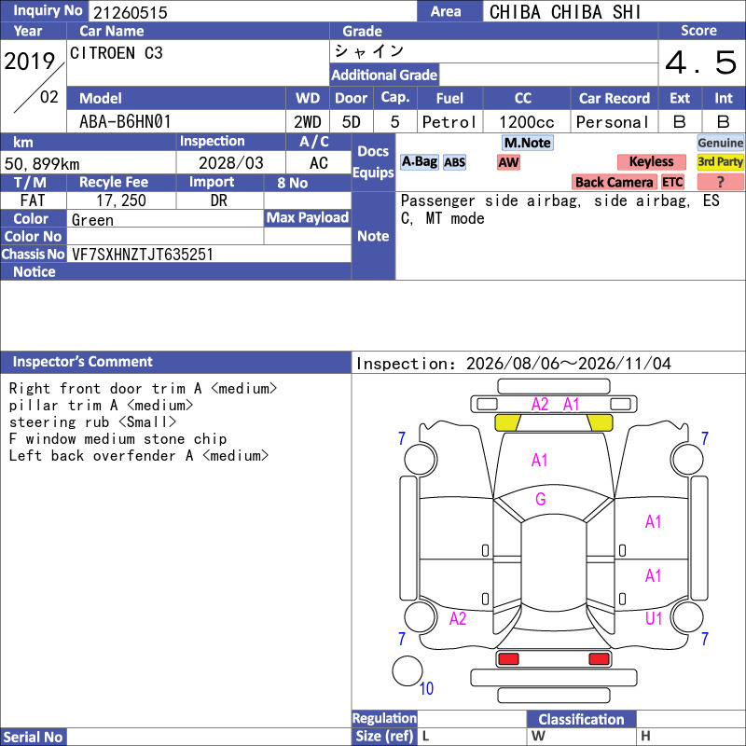The width and height of the screenshot is (746, 746).
Task: Select the A1 mark on the rear door
Action: tap(654, 576)
